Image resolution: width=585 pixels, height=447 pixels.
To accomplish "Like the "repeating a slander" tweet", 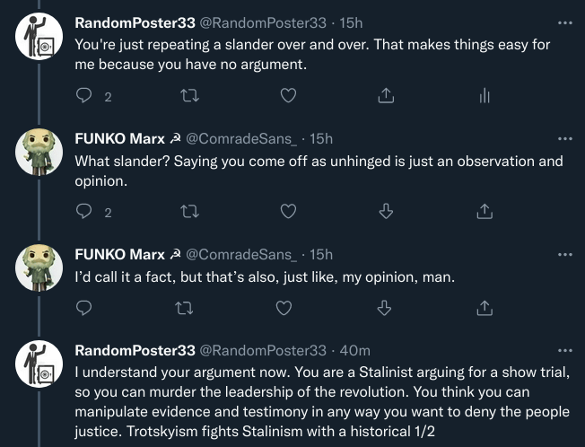I will click(288, 96).
